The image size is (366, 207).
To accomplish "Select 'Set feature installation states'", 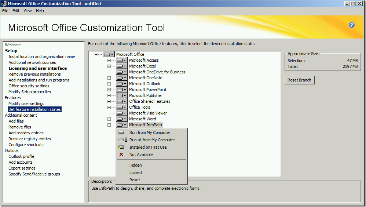I will pos(34,109).
